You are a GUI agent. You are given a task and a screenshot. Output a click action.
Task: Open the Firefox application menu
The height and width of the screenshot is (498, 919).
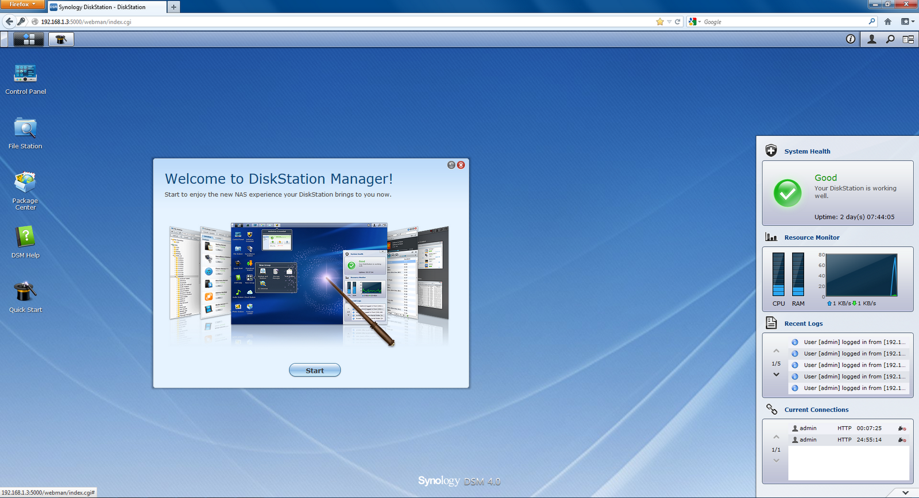22,5
